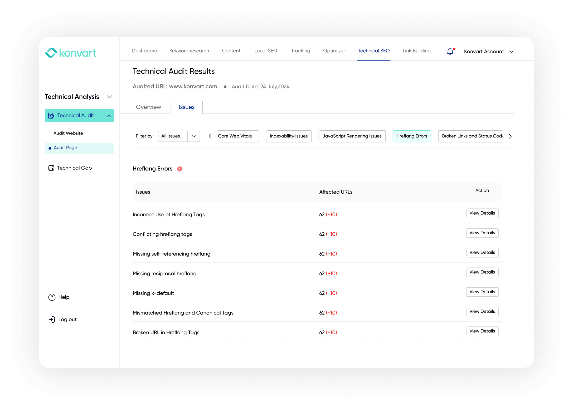Collapse the Technical Analysis section
Image resolution: width=573 pixels, height=409 pixels.
click(110, 97)
